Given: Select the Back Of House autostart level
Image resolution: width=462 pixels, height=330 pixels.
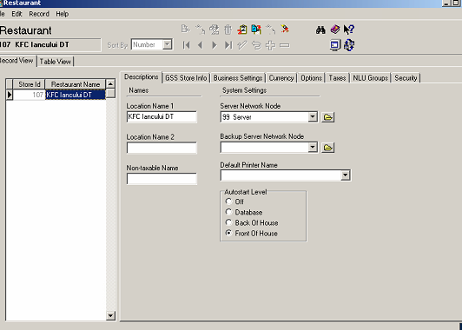Looking at the screenshot, I should coord(228,222).
